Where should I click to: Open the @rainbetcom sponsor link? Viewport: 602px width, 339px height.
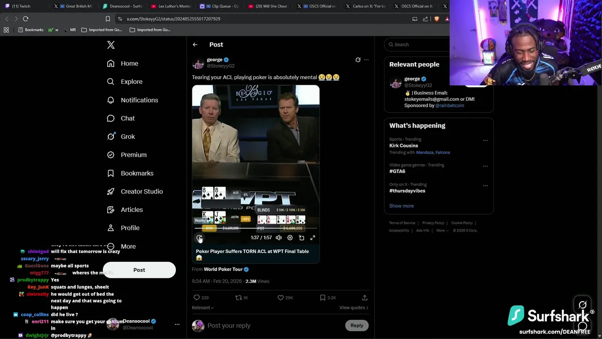click(x=450, y=105)
